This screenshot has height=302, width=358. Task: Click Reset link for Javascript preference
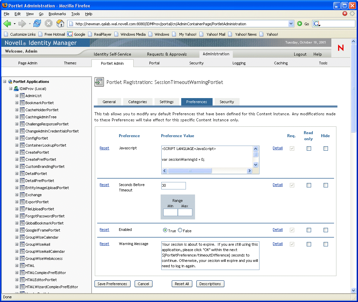click(x=104, y=148)
